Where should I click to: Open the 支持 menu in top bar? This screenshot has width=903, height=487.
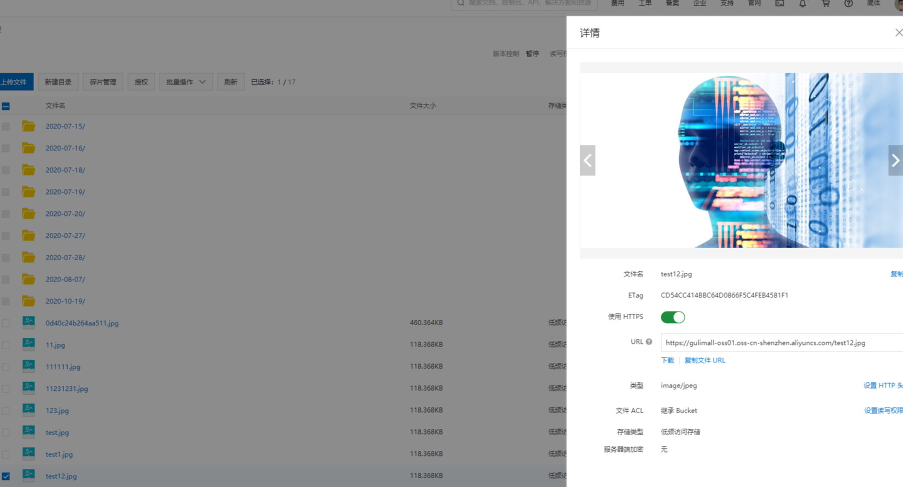click(727, 3)
